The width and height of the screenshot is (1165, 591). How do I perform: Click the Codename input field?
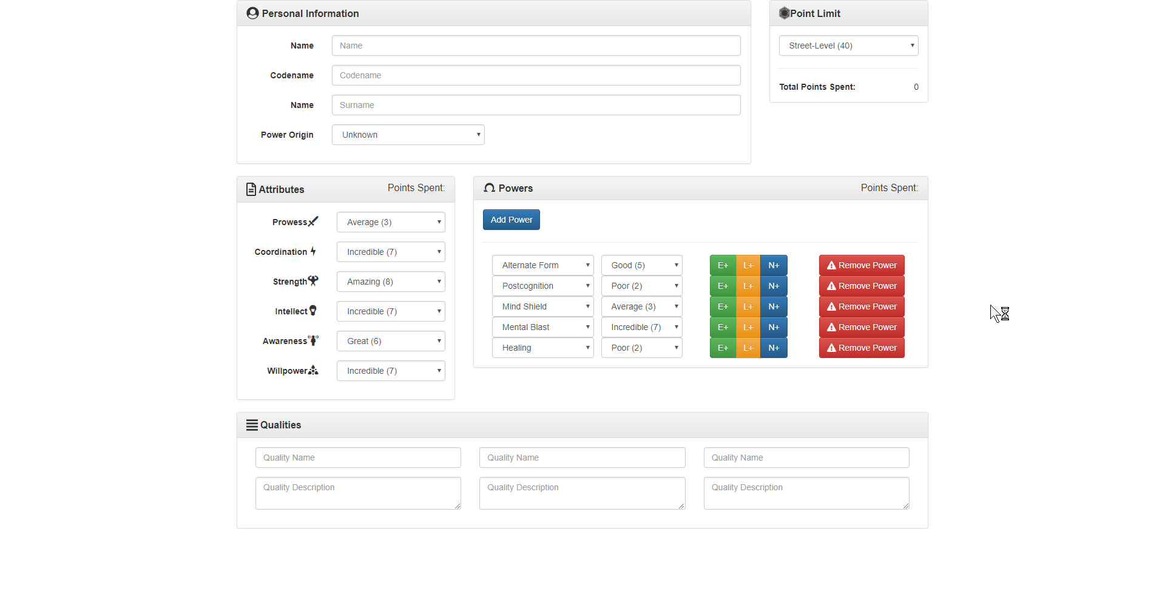(536, 75)
